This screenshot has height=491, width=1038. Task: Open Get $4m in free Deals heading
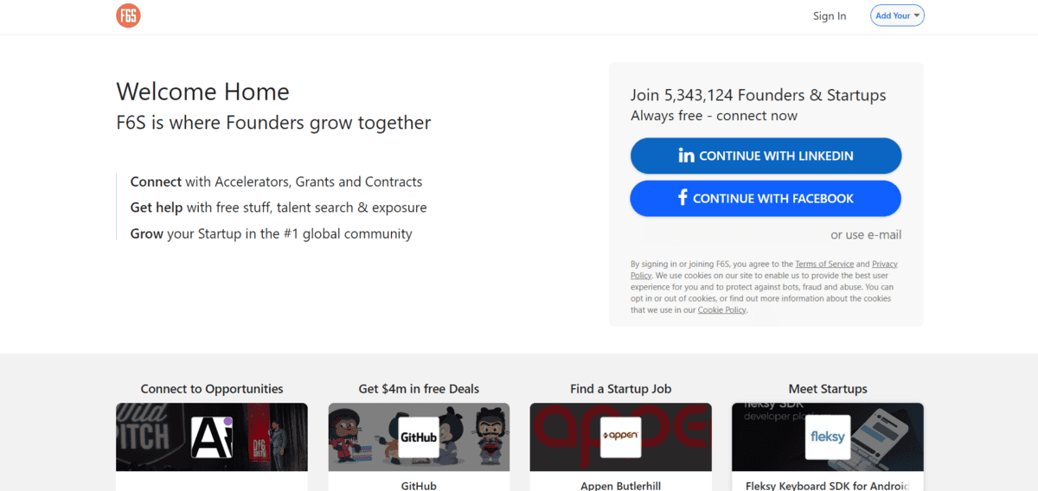[419, 389]
